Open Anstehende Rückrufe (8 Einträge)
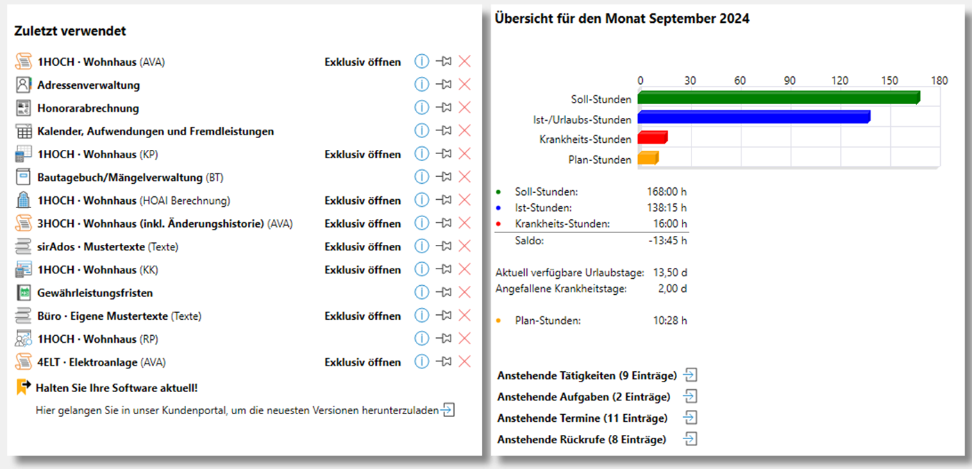This screenshot has width=972, height=469. [582, 439]
